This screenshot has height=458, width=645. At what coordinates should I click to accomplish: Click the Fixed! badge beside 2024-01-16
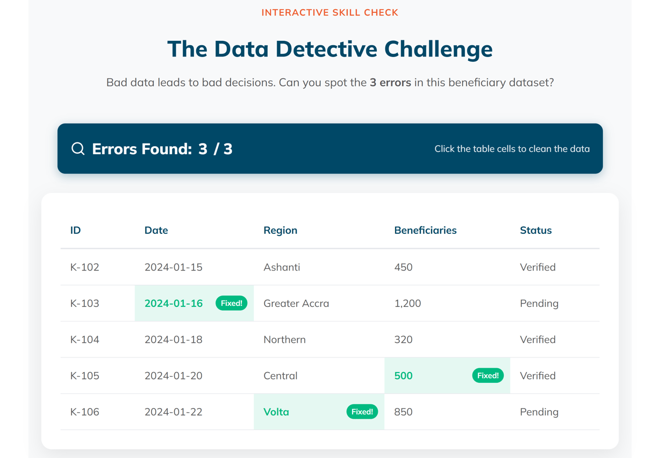point(231,303)
